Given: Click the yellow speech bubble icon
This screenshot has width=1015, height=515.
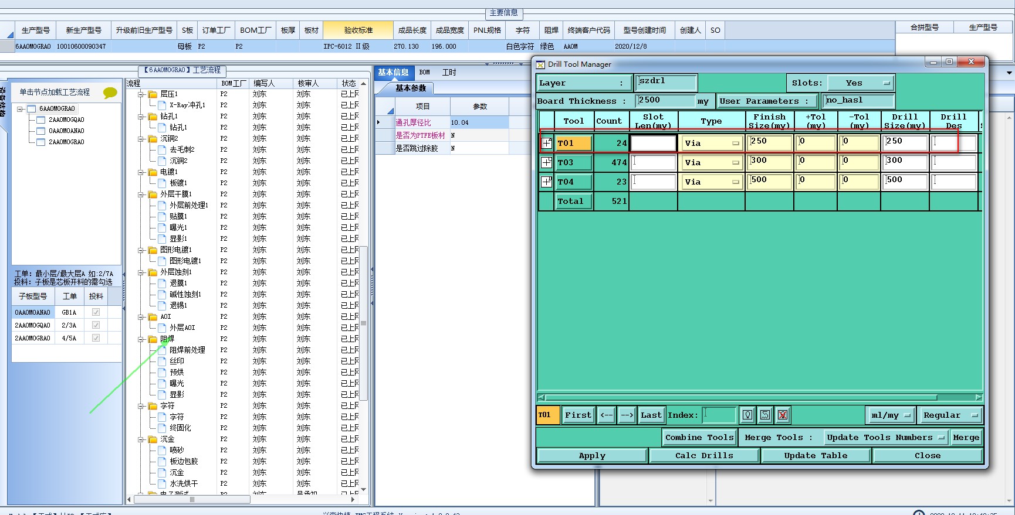Looking at the screenshot, I should click(110, 93).
